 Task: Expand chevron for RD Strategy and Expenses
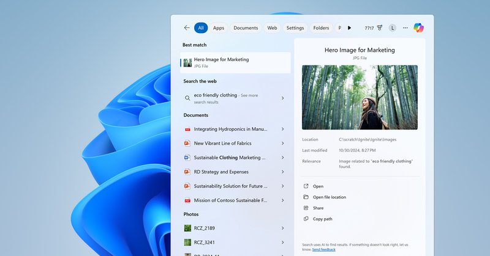(283, 172)
